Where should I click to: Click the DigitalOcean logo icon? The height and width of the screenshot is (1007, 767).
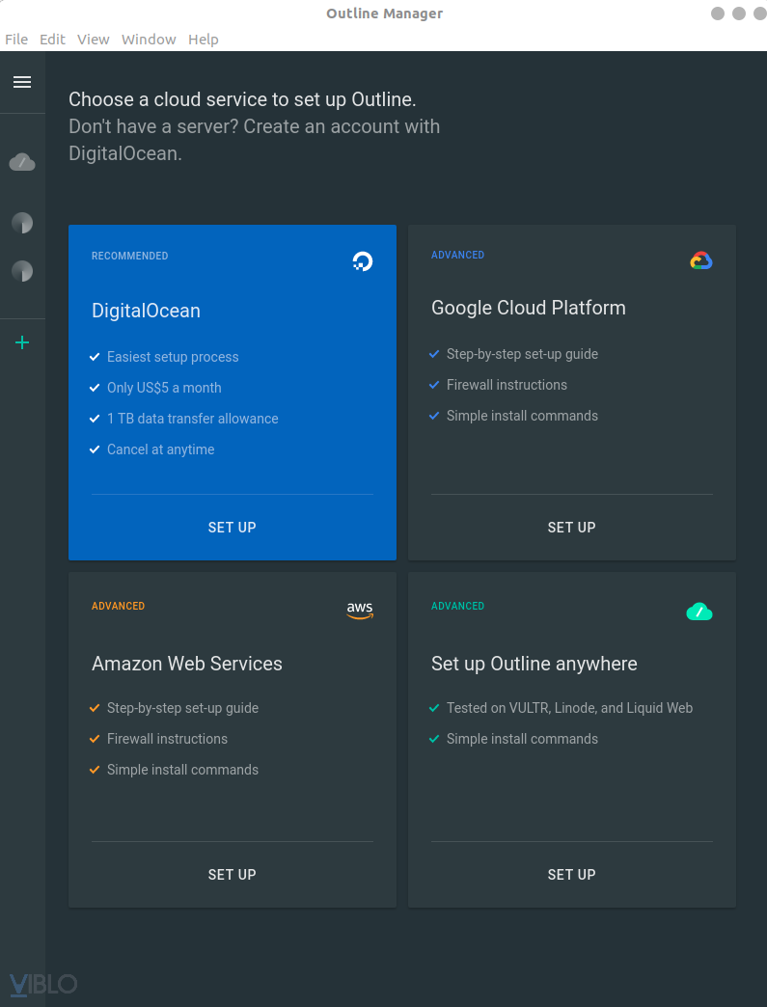[362, 260]
